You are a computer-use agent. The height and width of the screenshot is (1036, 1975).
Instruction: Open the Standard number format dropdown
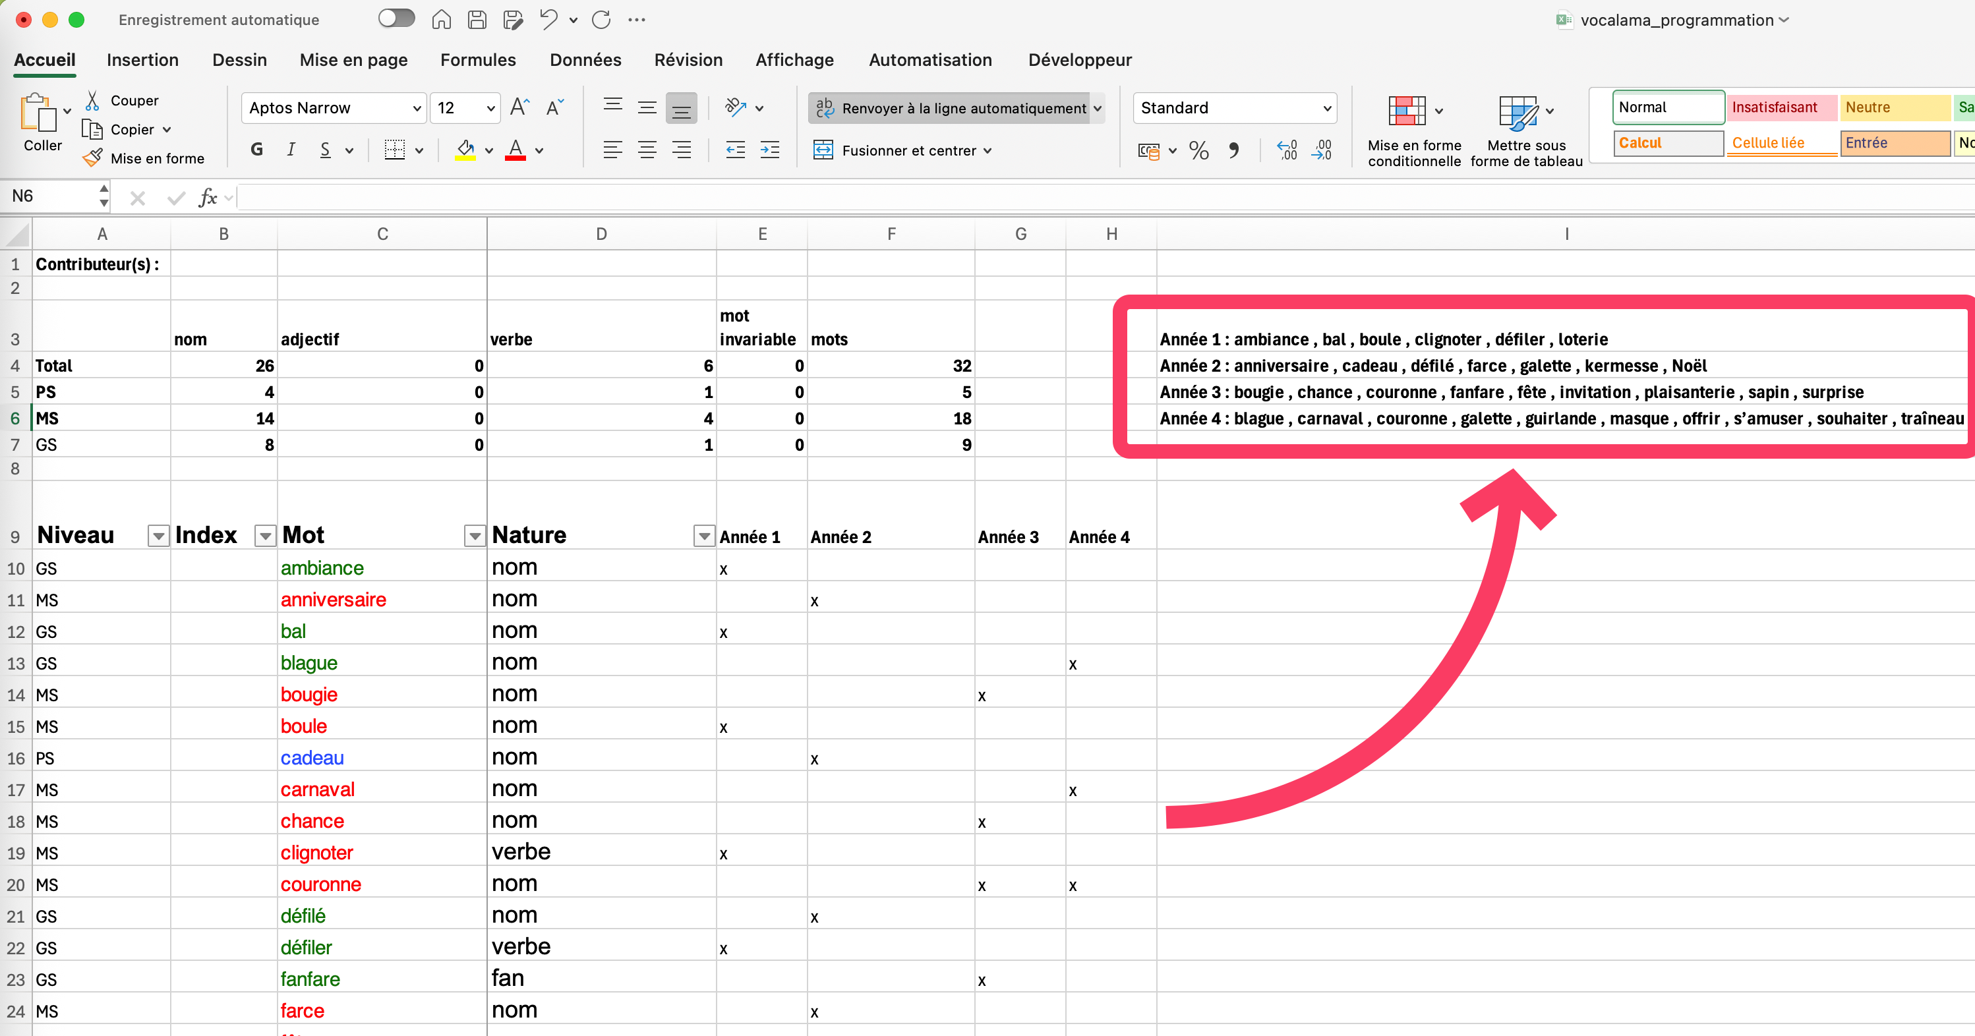pyautogui.click(x=1327, y=108)
